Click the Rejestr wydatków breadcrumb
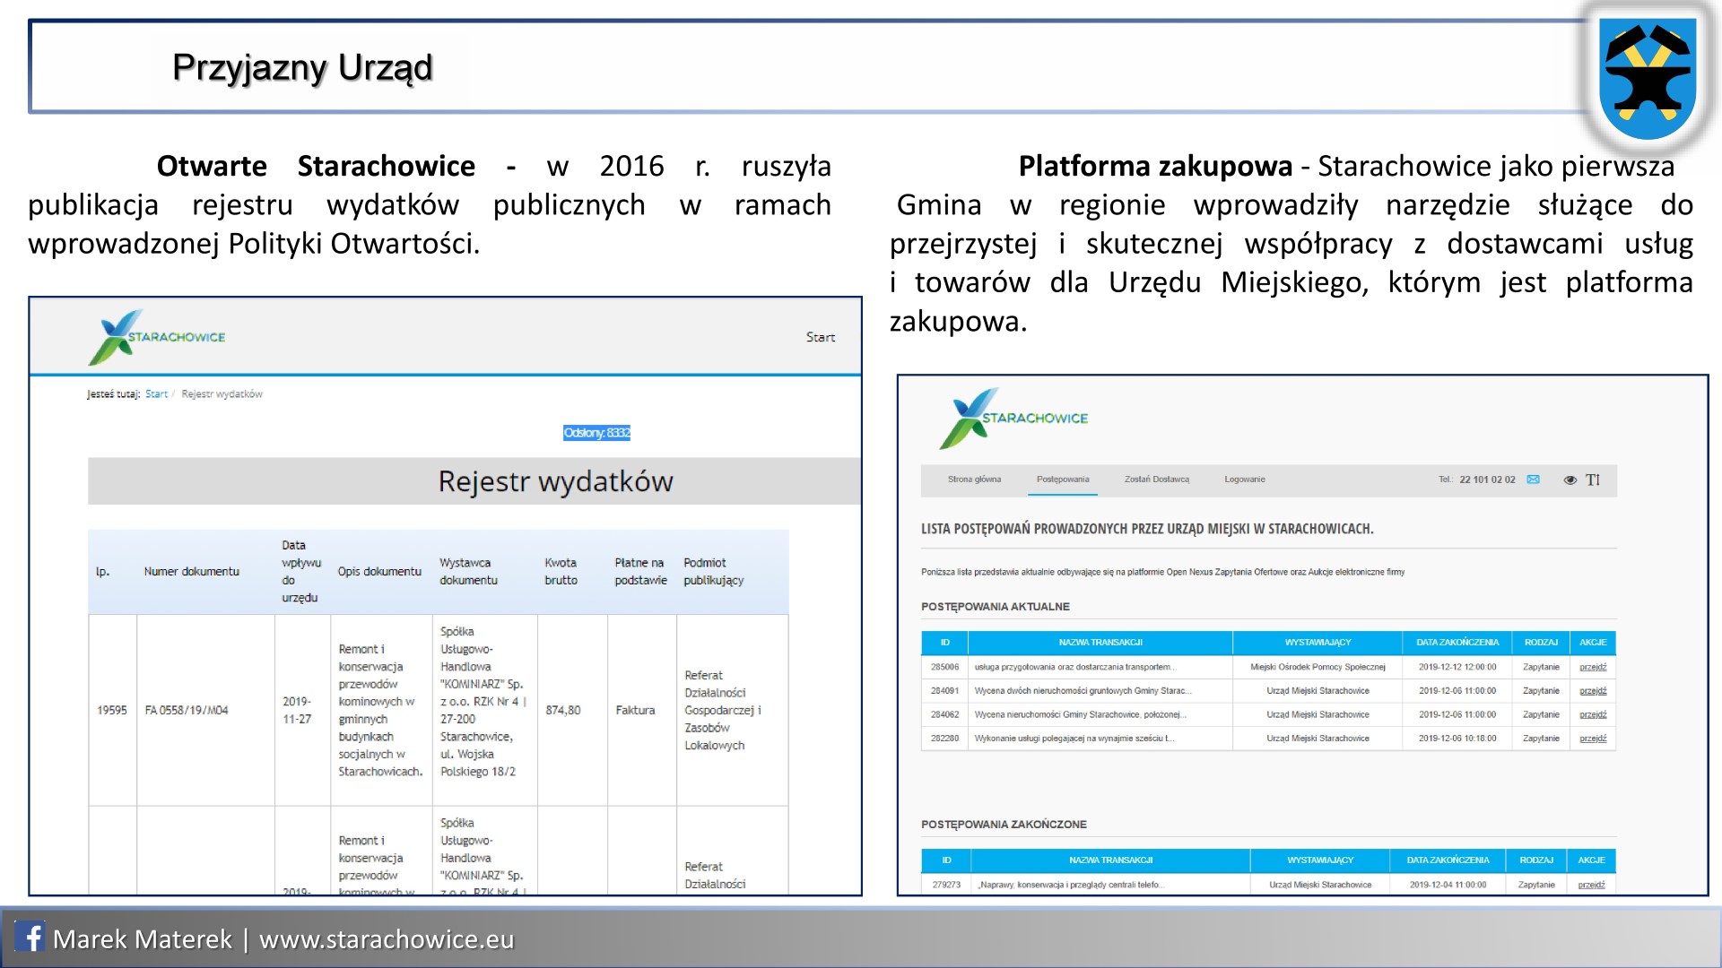This screenshot has height=968, width=1722. click(222, 393)
